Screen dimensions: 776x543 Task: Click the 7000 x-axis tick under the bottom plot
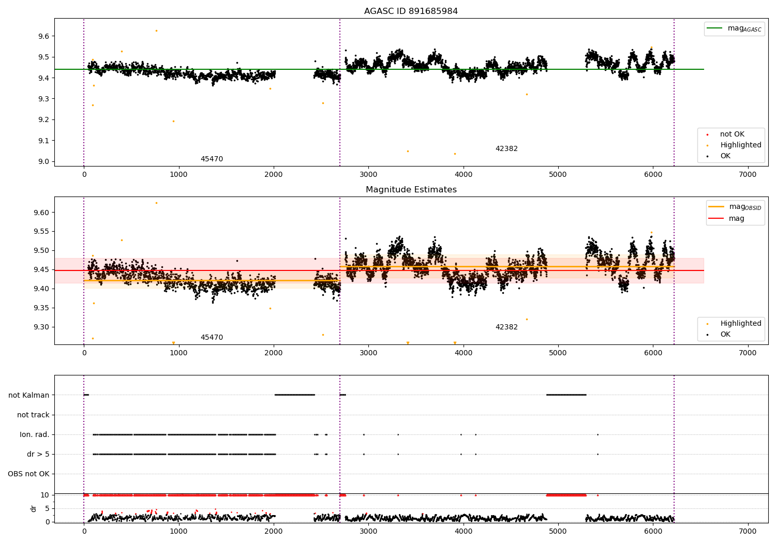[748, 531]
